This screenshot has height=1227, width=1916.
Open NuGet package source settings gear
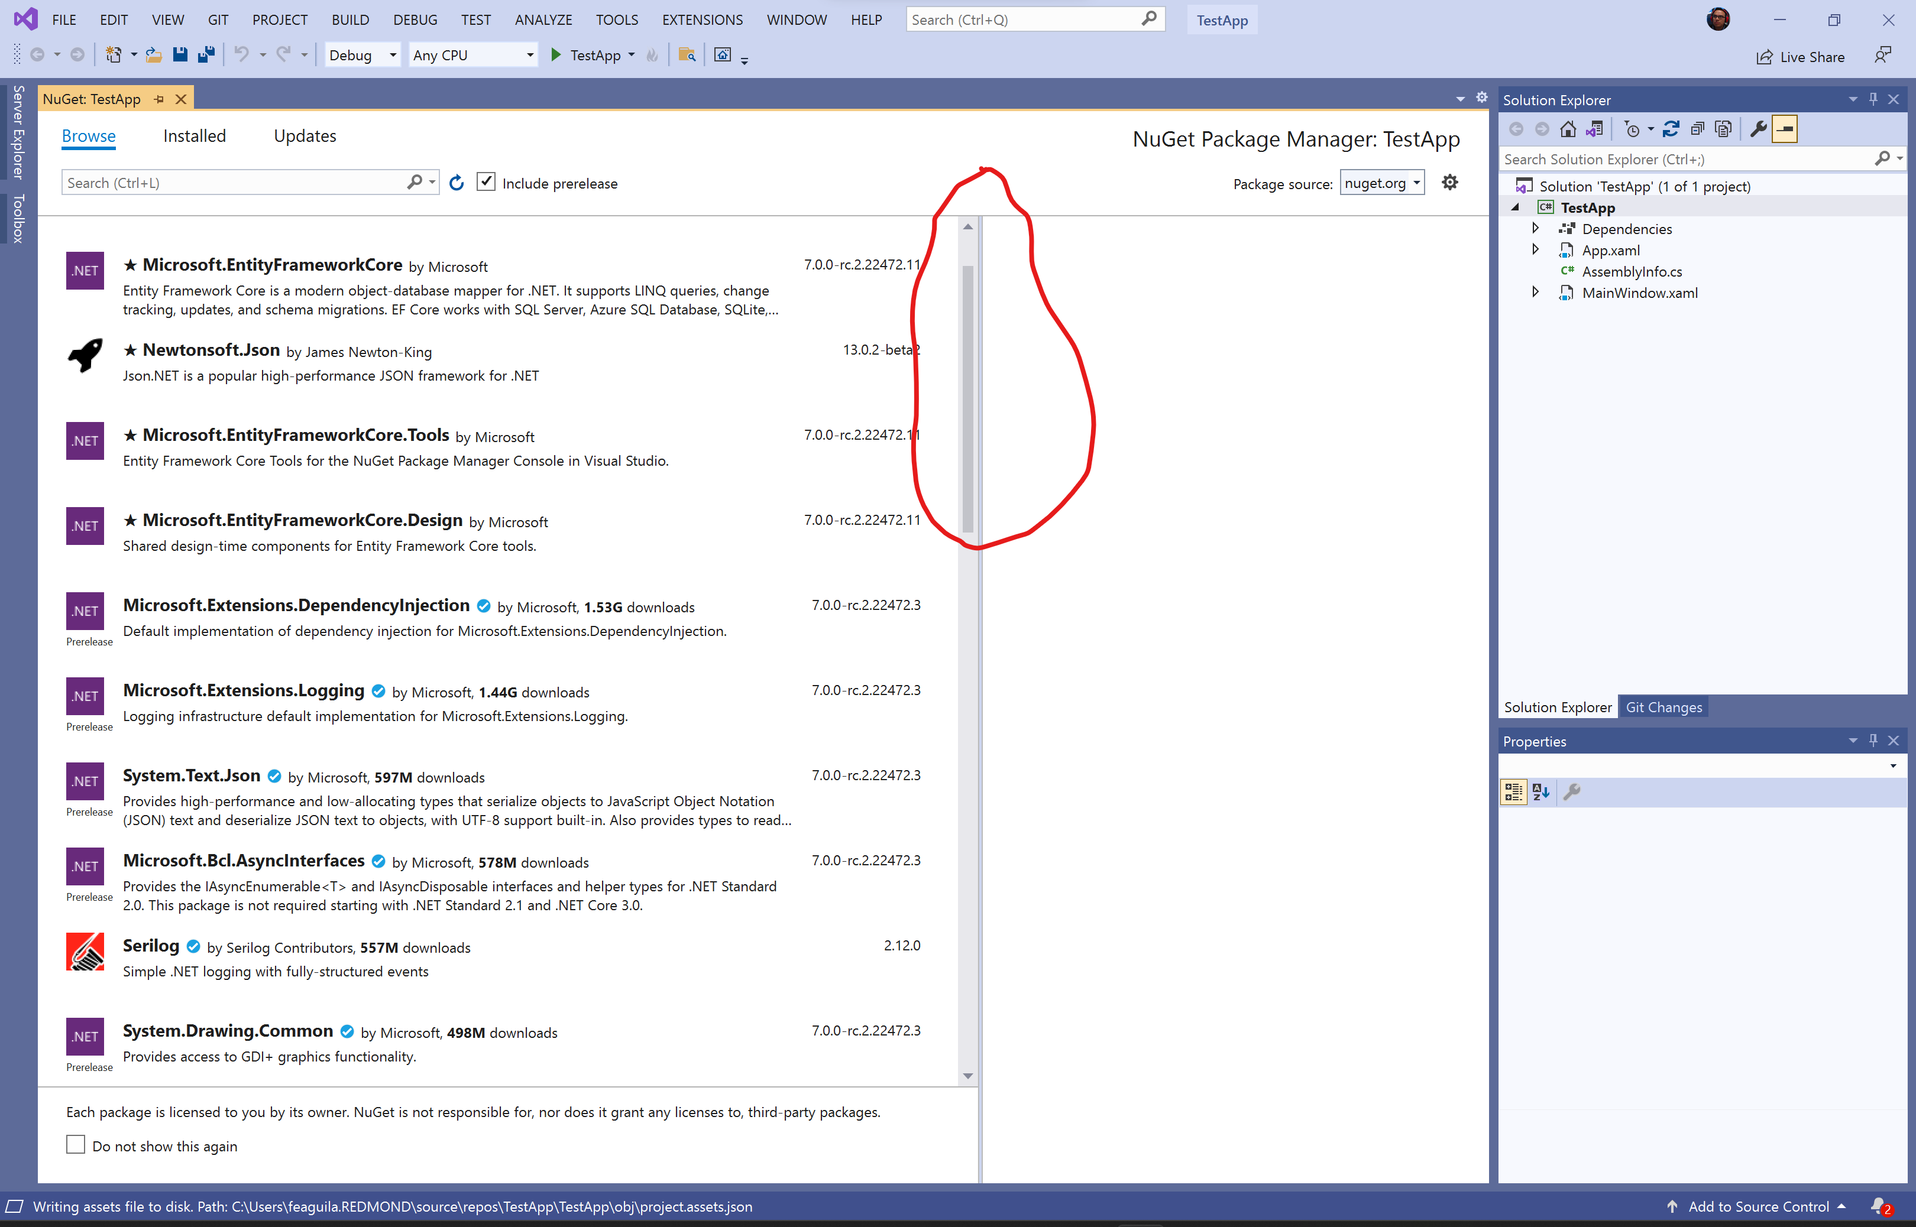tap(1450, 183)
